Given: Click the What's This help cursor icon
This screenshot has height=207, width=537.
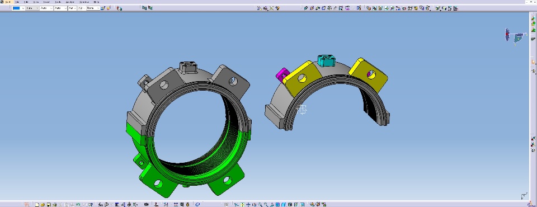Looking at the screenshot, I should 91,205.
